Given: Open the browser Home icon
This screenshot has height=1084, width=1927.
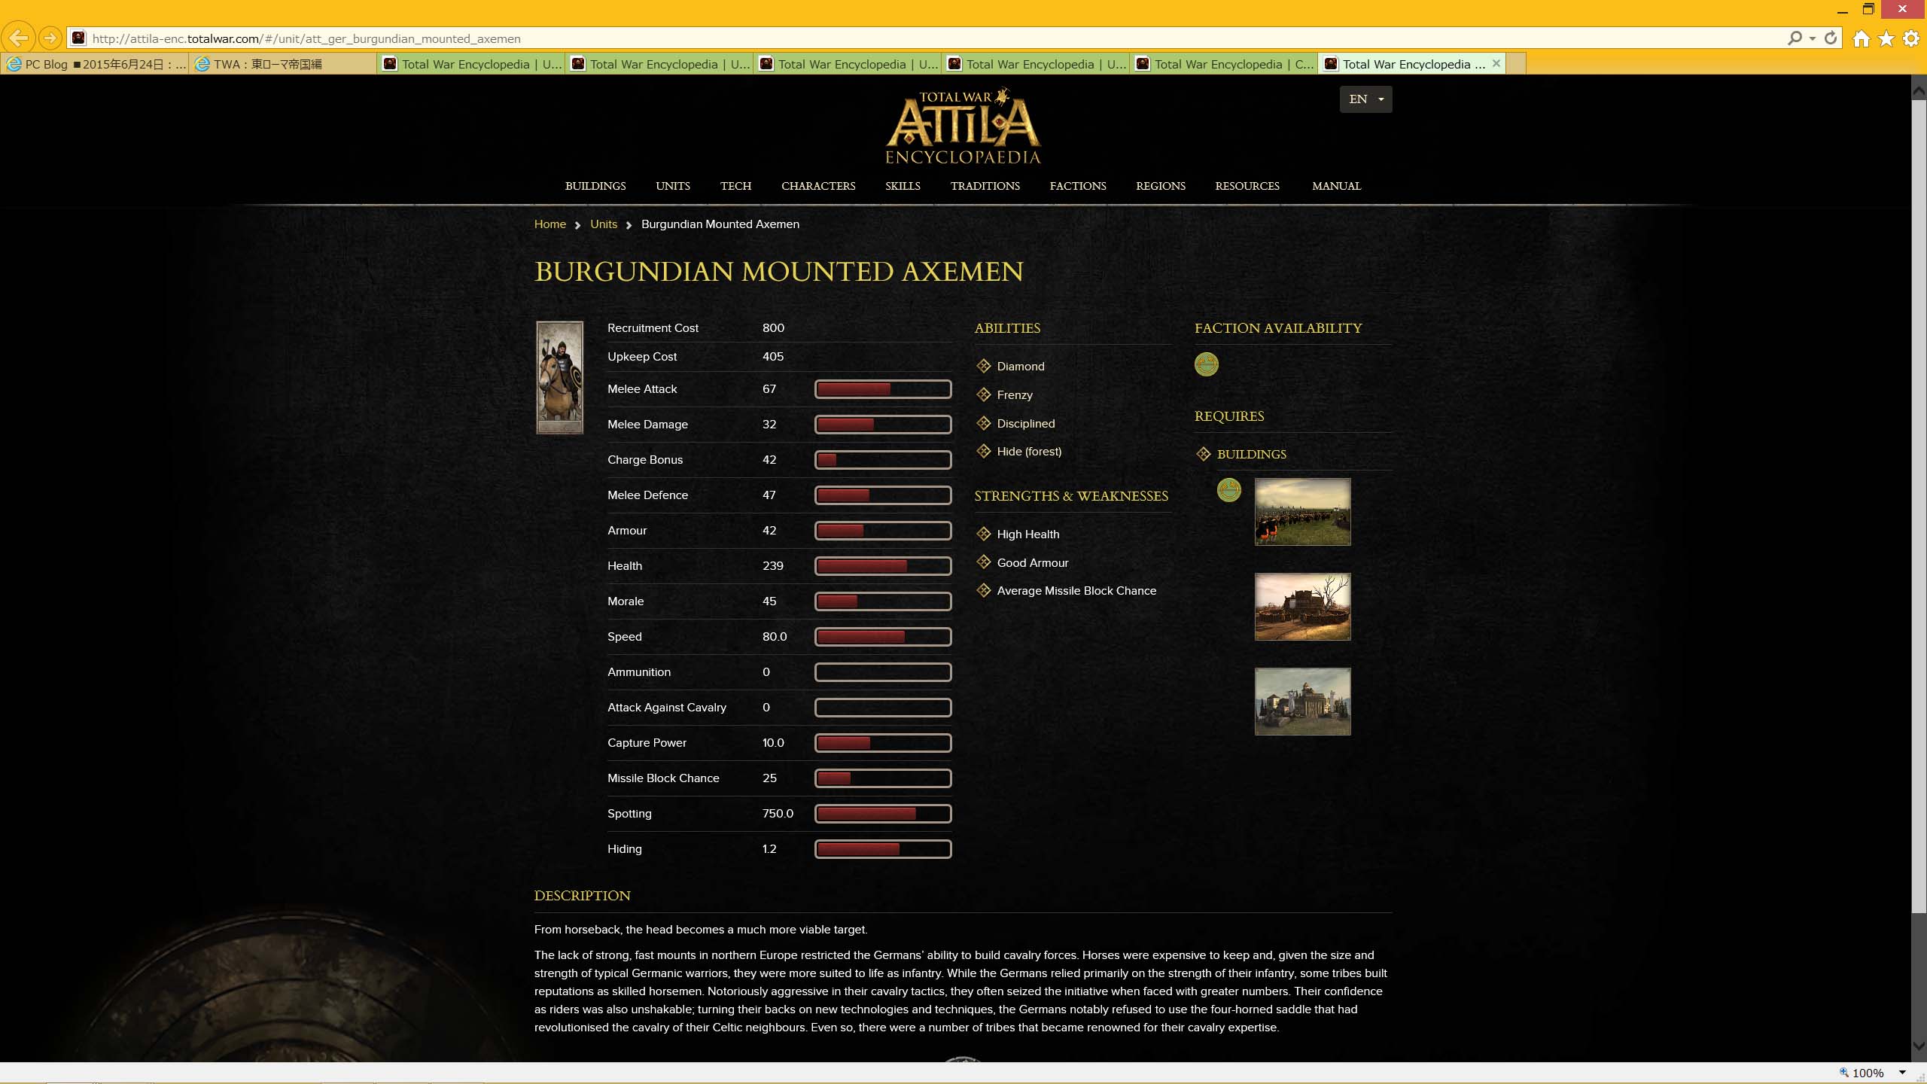Looking at the screenshot, I should coord(1862,38).
